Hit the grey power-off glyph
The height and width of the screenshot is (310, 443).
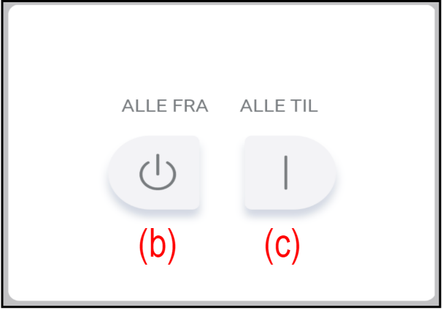(x=158, y=173)
